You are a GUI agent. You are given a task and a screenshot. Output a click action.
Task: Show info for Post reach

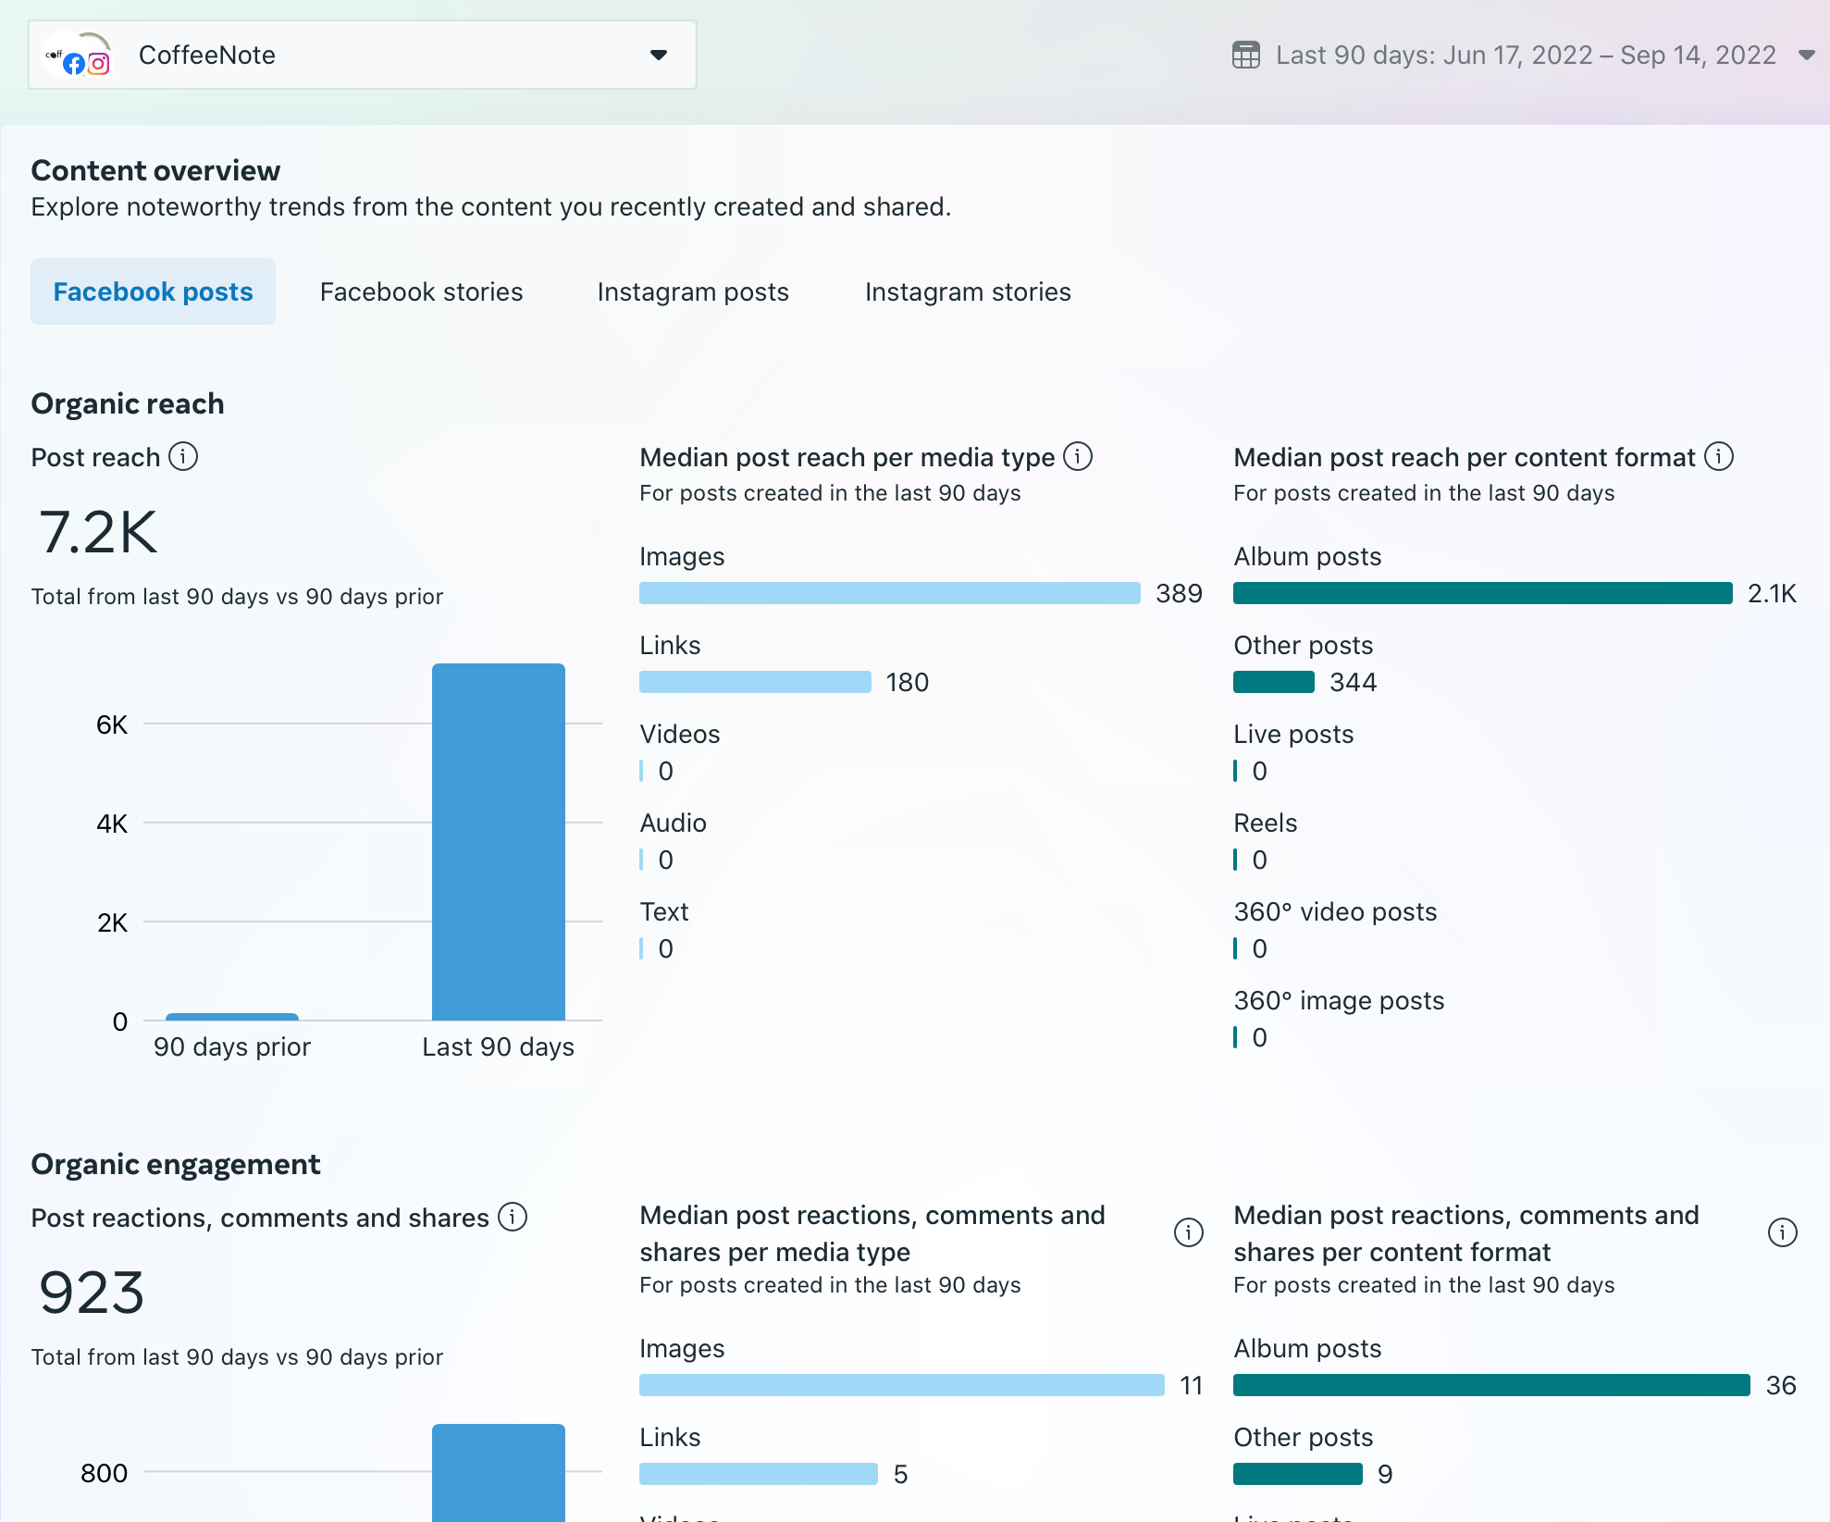[183, 456]
